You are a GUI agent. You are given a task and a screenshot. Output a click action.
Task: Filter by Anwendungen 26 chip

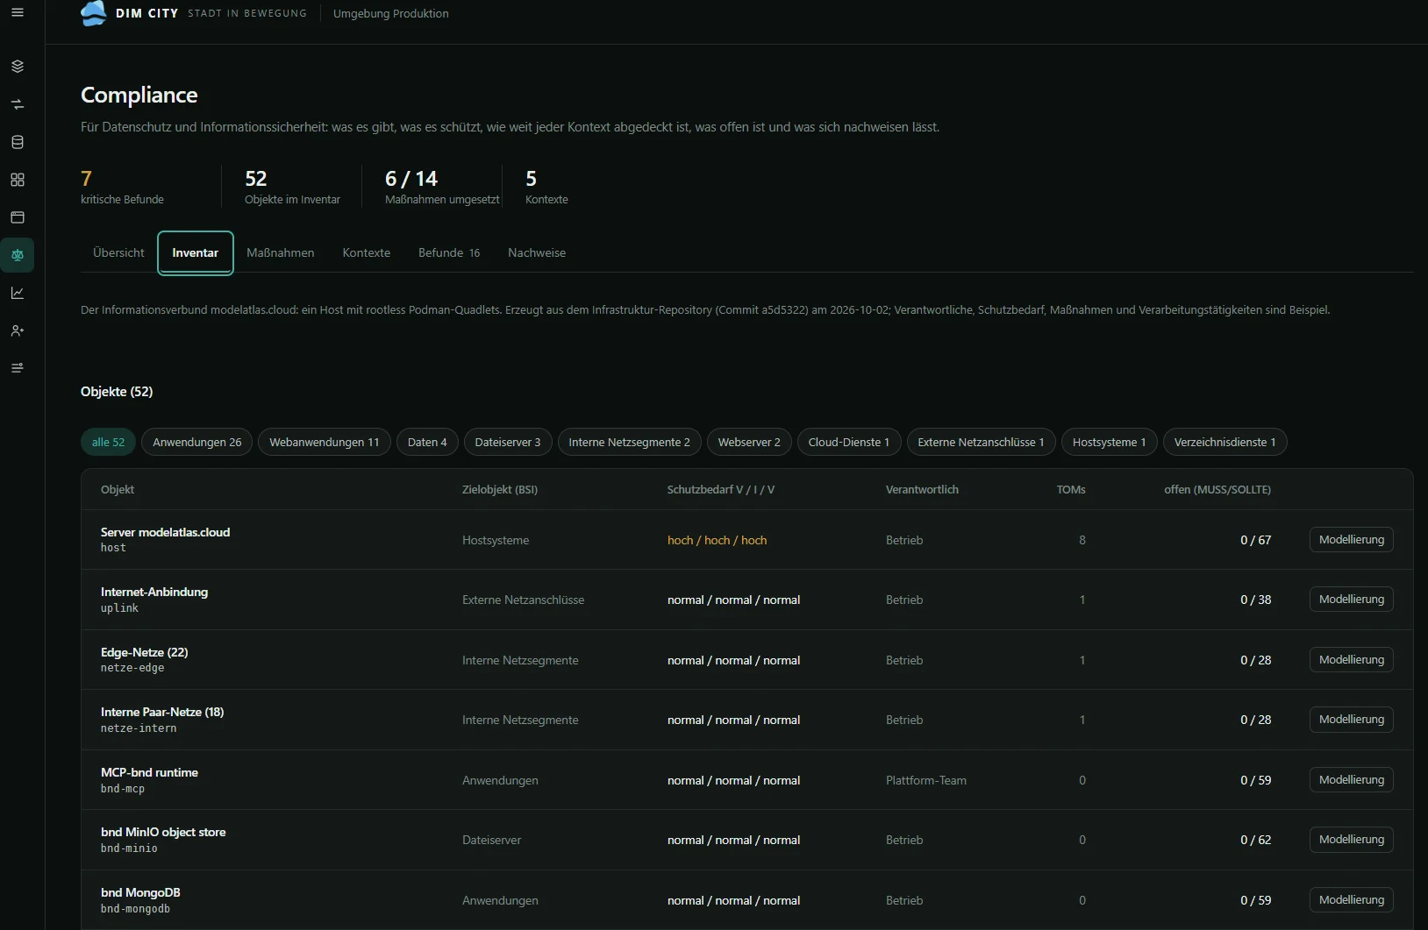pyautogui.click(x=197, y=442)
